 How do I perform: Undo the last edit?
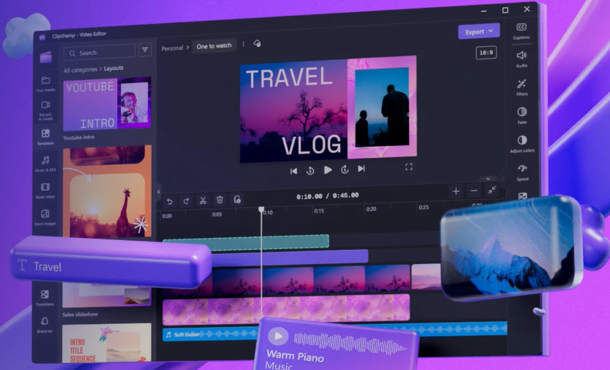[170, 201]
